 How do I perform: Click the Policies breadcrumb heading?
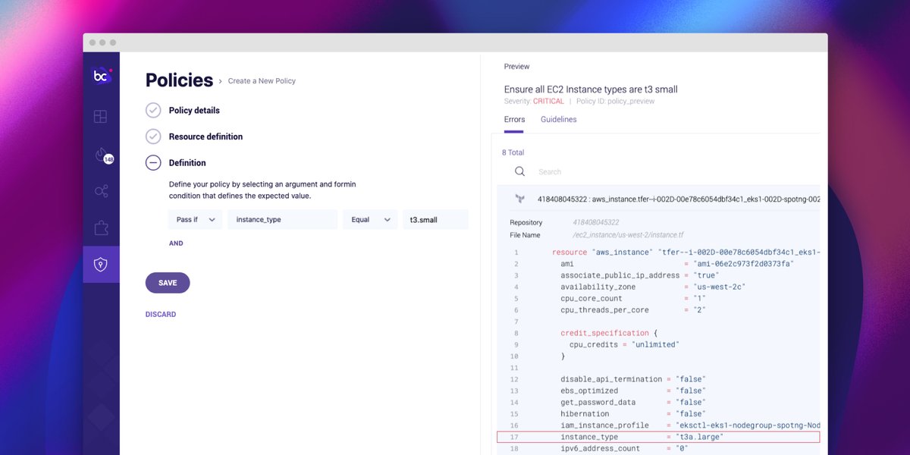[179, 80]
